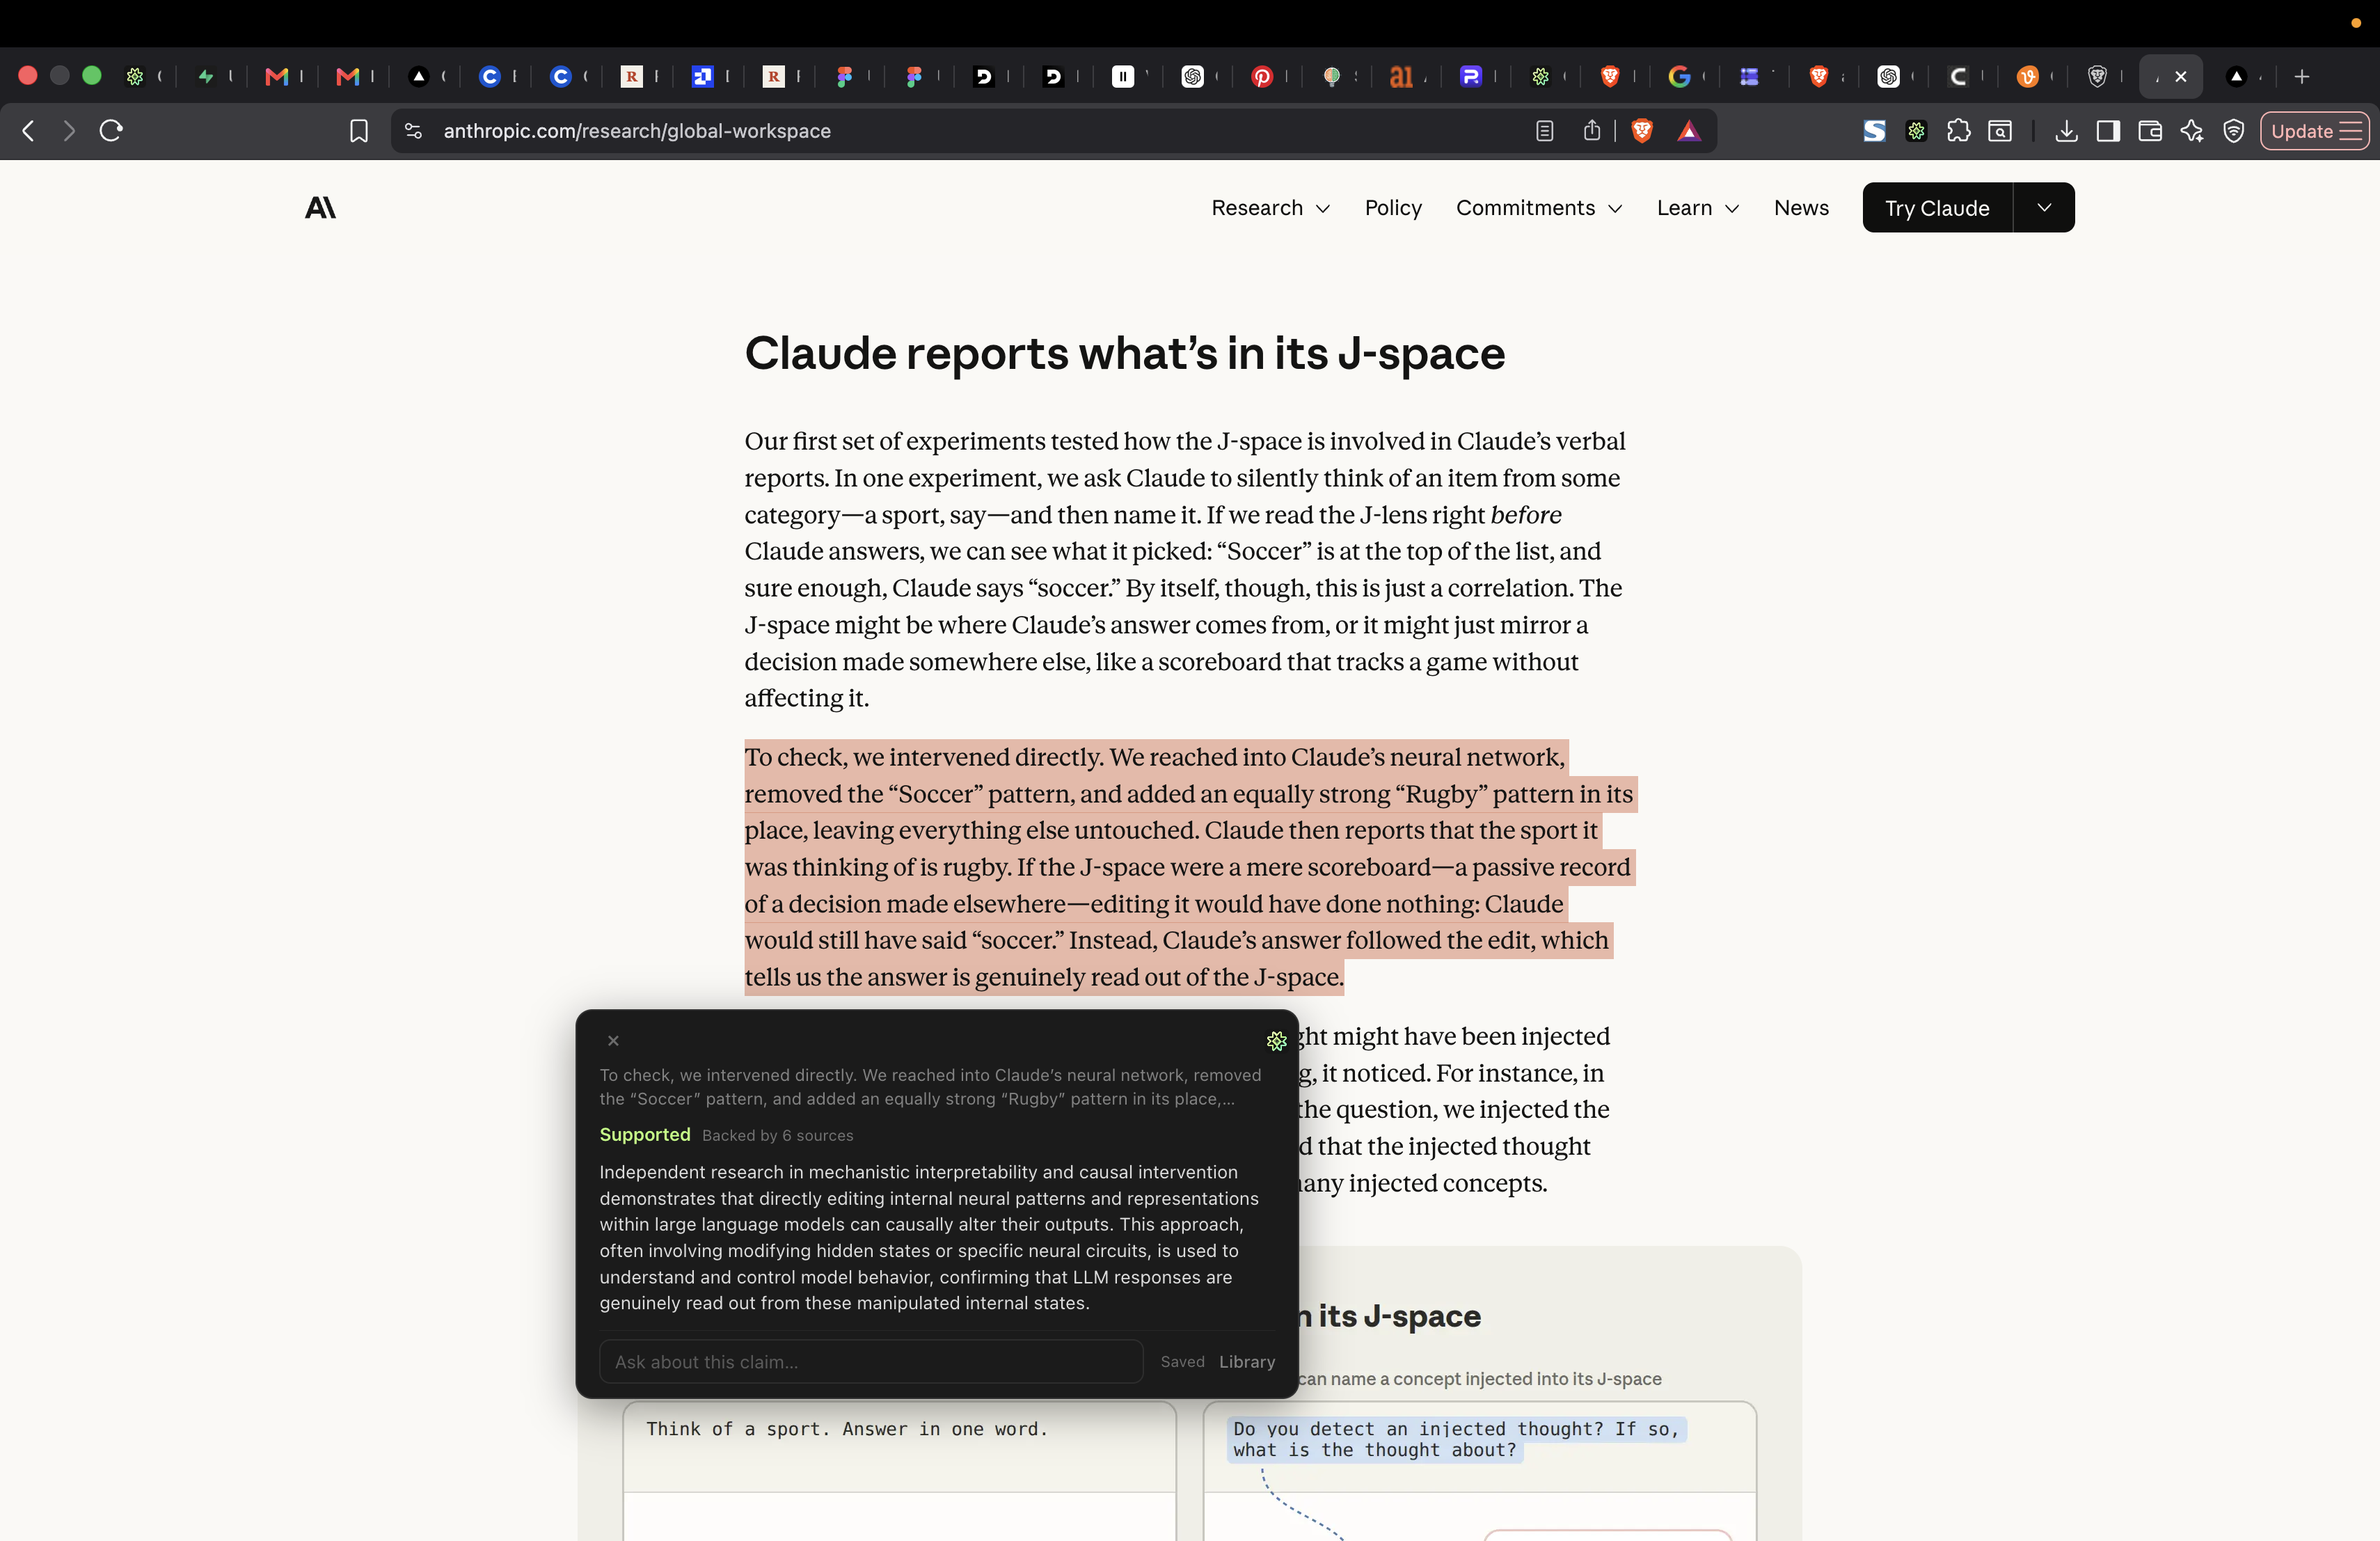
Task: Click the browser Update button
Action: pos(2314,131)
